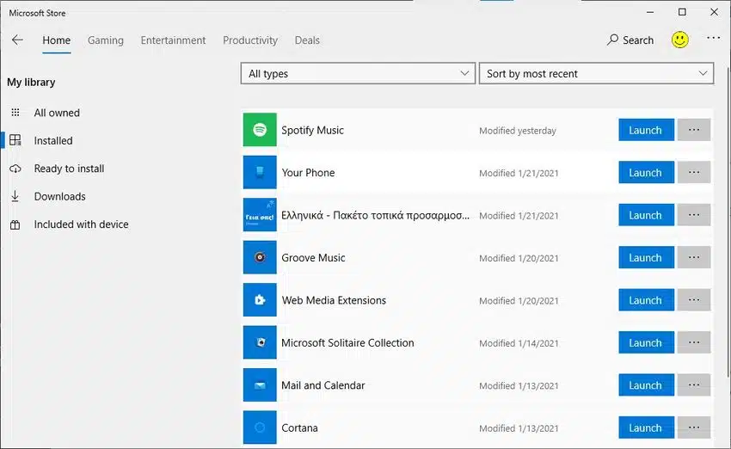This screenshot has height=449, width=731.
Task: Click the All owned grid icon
Action: 15,113
